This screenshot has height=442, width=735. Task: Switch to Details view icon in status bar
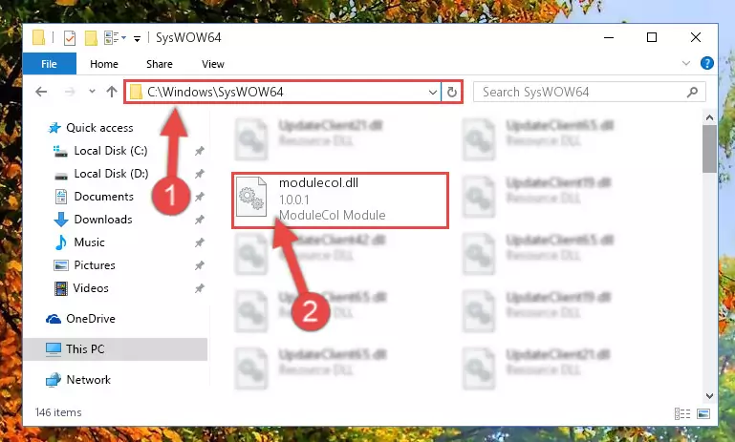tap(682, 413)
